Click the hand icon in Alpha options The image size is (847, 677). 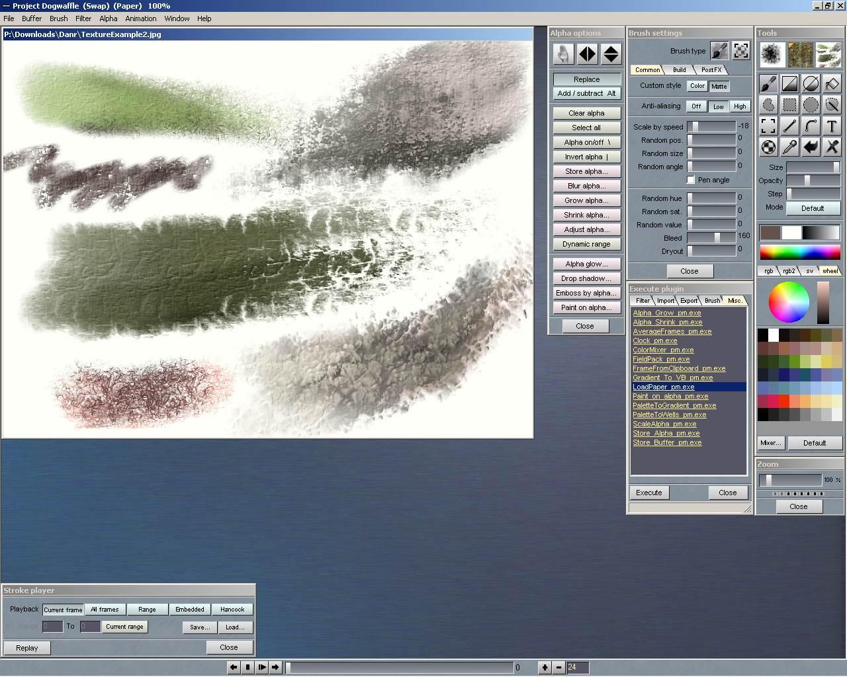point(564,54)
